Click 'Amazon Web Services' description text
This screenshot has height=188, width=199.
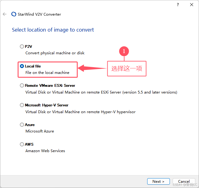point(45,151)
